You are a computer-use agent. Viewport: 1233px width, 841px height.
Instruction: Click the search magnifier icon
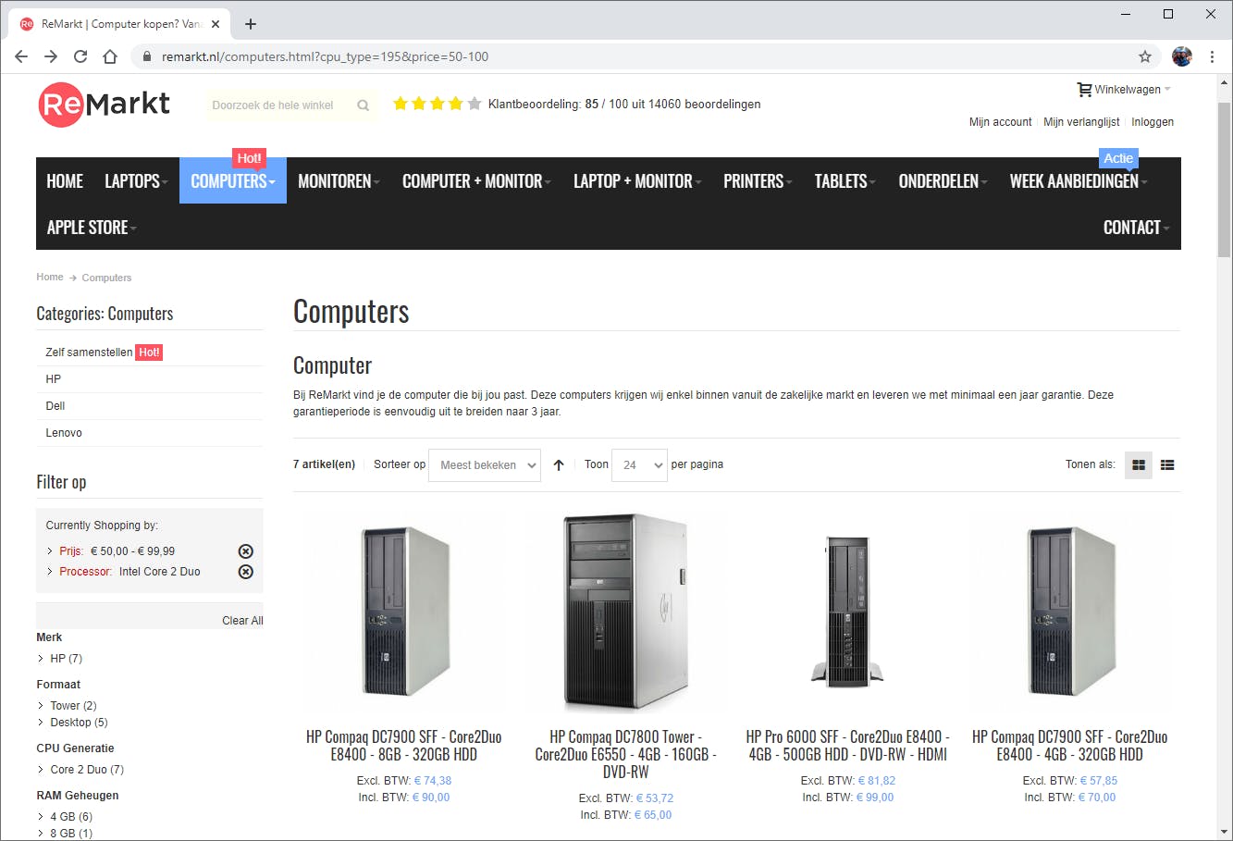tap(364, 105)
